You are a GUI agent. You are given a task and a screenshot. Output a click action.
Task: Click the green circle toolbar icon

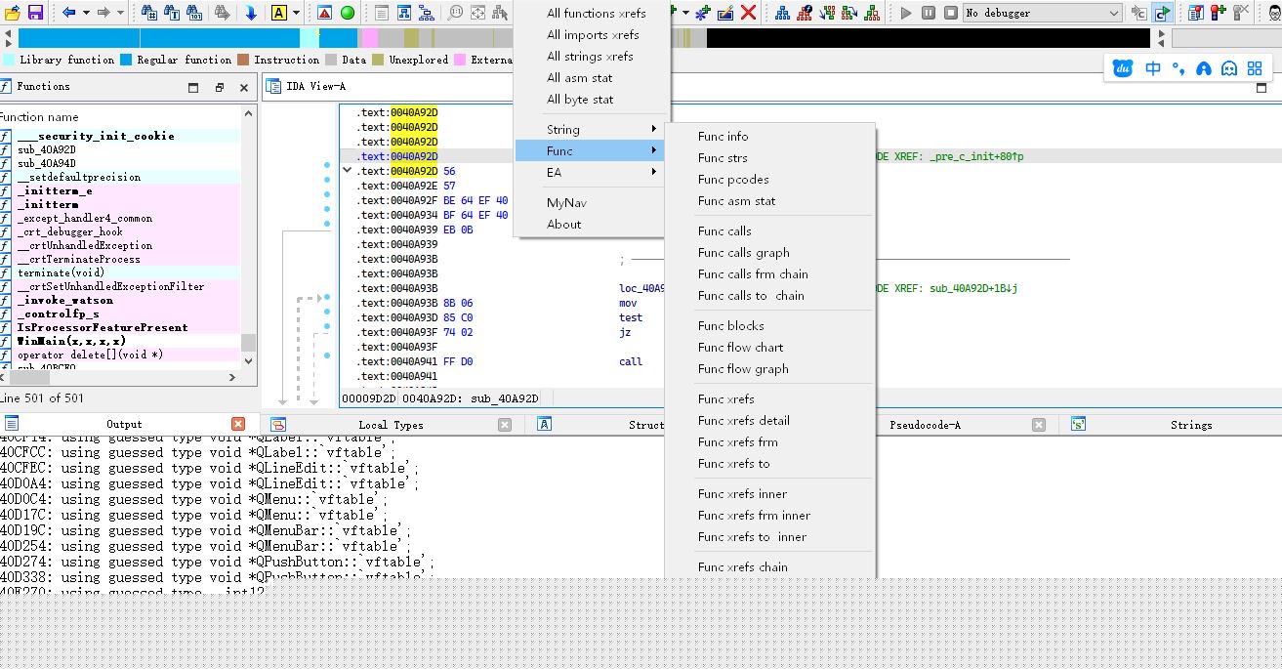(x=347, y=13)
